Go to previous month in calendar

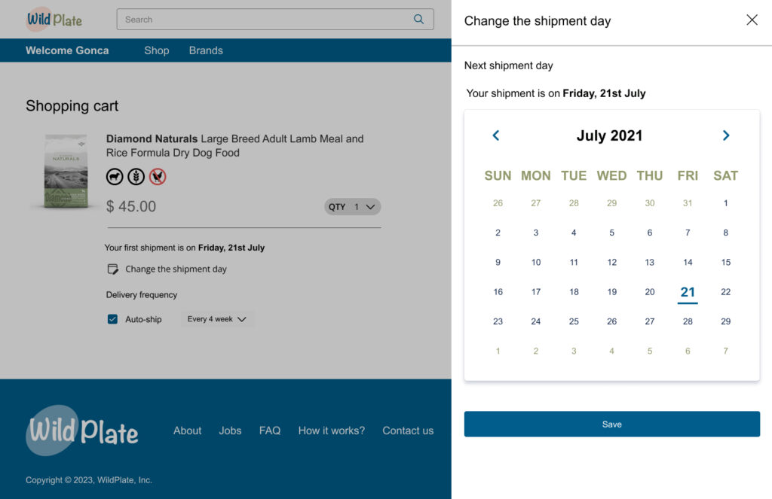(496, 135)
